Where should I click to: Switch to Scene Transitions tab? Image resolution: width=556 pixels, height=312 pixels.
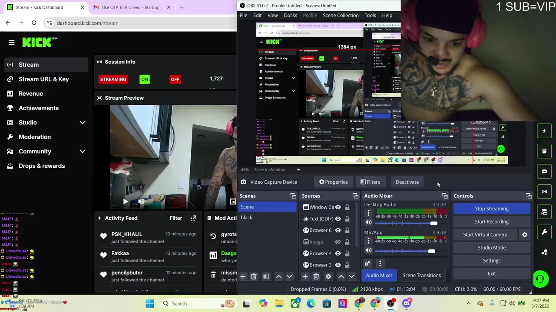click(x=421, y=275)
